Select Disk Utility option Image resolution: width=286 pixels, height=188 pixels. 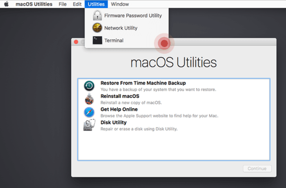[x=174, y=125]
